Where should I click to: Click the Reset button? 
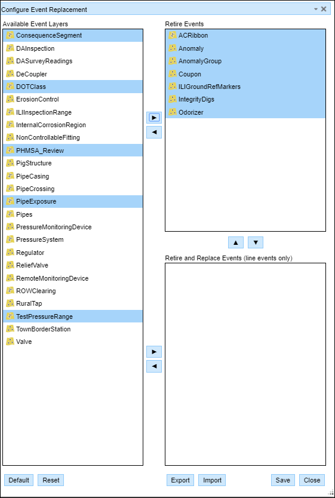tap(51, 480)
